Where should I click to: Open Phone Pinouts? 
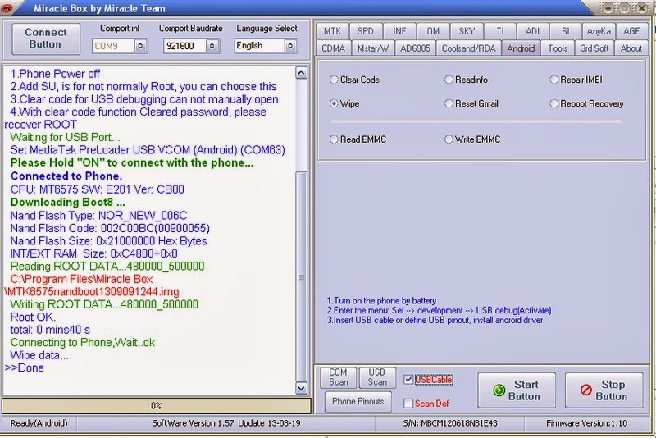pos(358,401)
